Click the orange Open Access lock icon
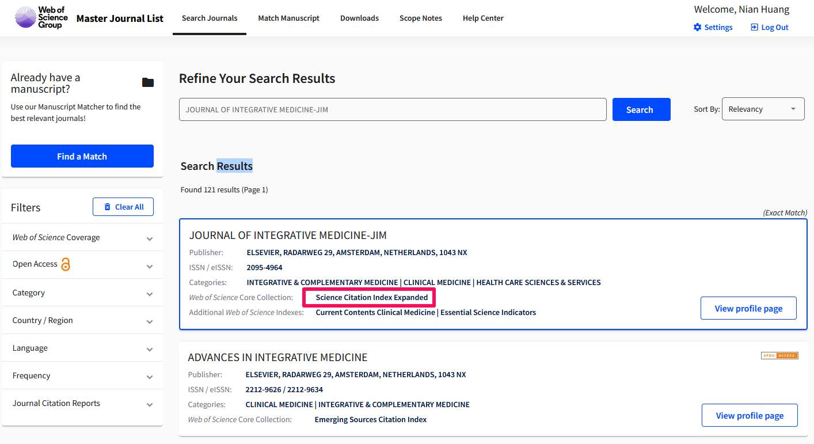This screenshot has height=444, width=814. click(x=66, y=264)
